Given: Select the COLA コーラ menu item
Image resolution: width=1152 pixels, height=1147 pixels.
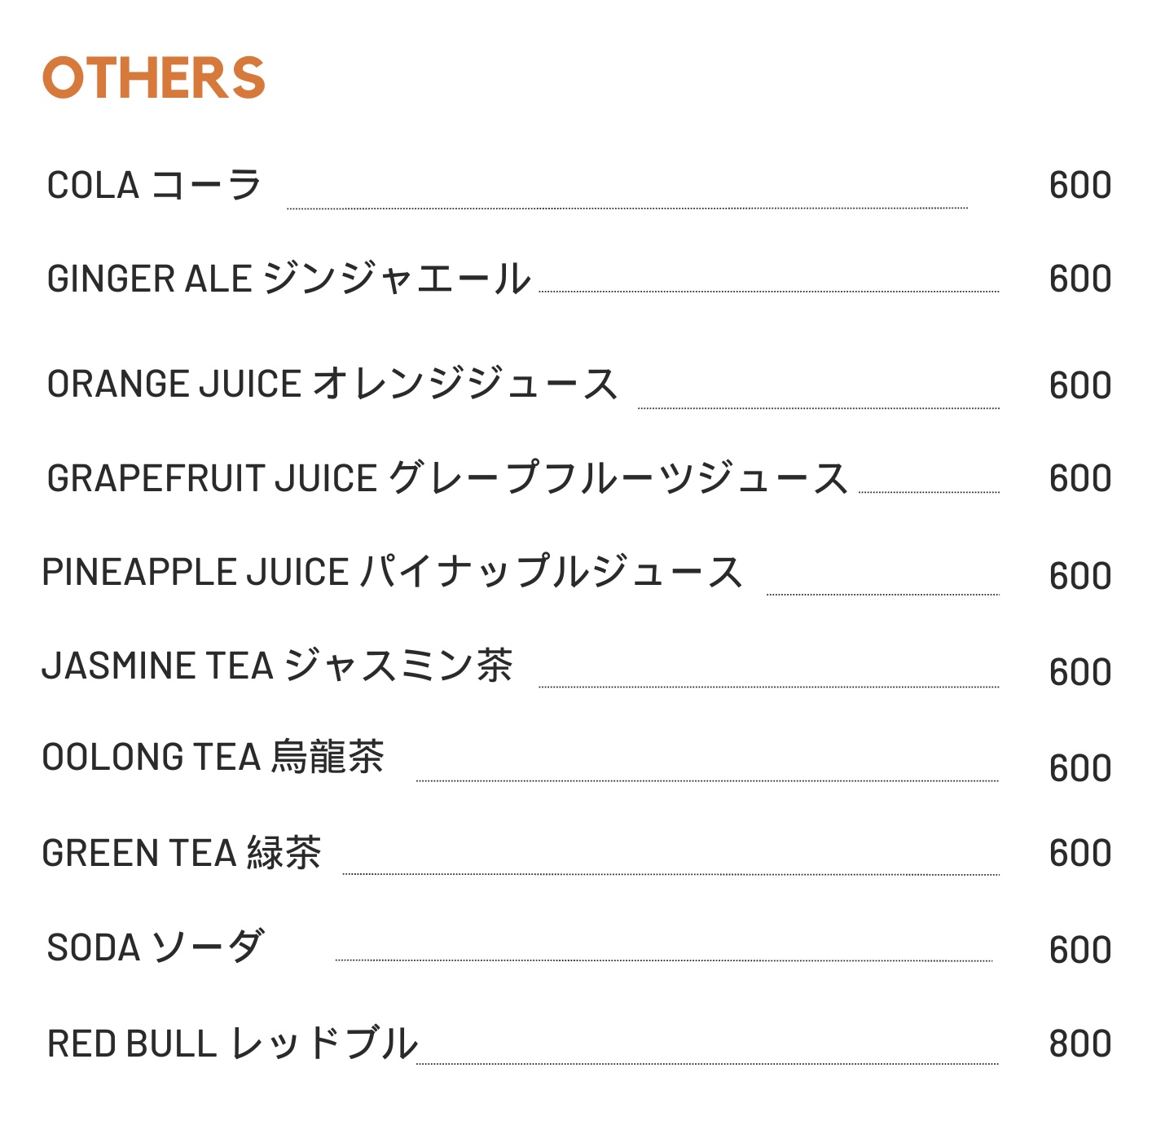Looking at the screenshot, I should click(x=154, y=185).
